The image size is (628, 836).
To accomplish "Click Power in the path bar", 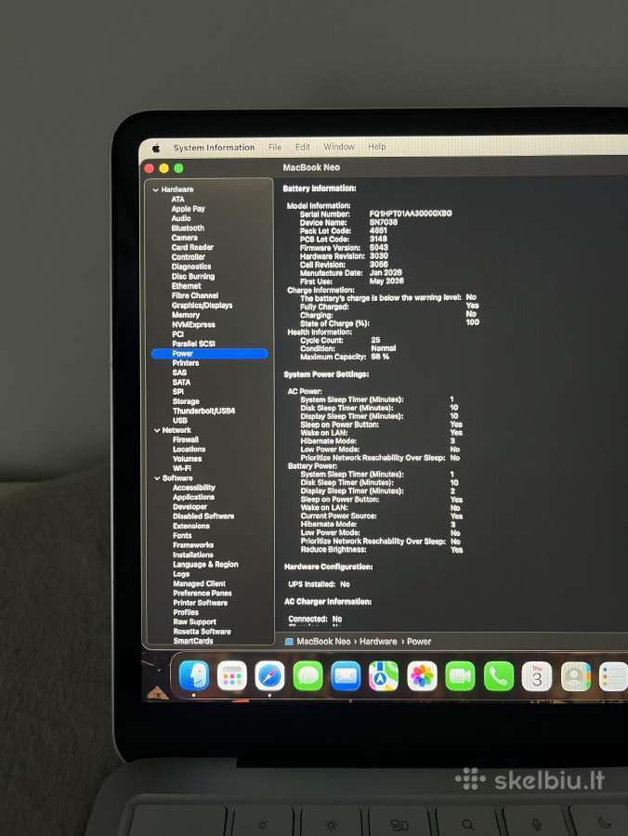I will 419,641.
